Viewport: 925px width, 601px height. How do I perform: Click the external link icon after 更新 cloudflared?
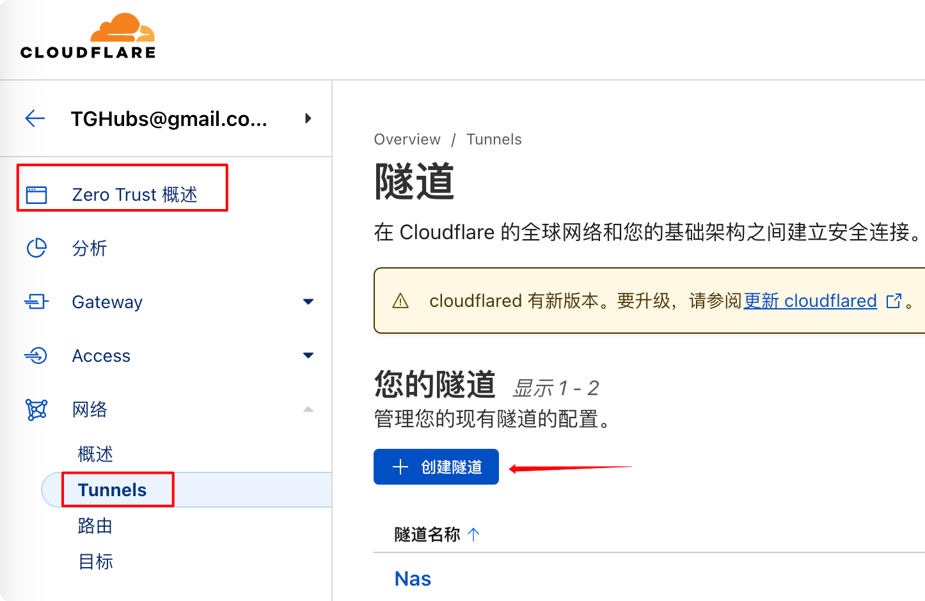point(894,300)
